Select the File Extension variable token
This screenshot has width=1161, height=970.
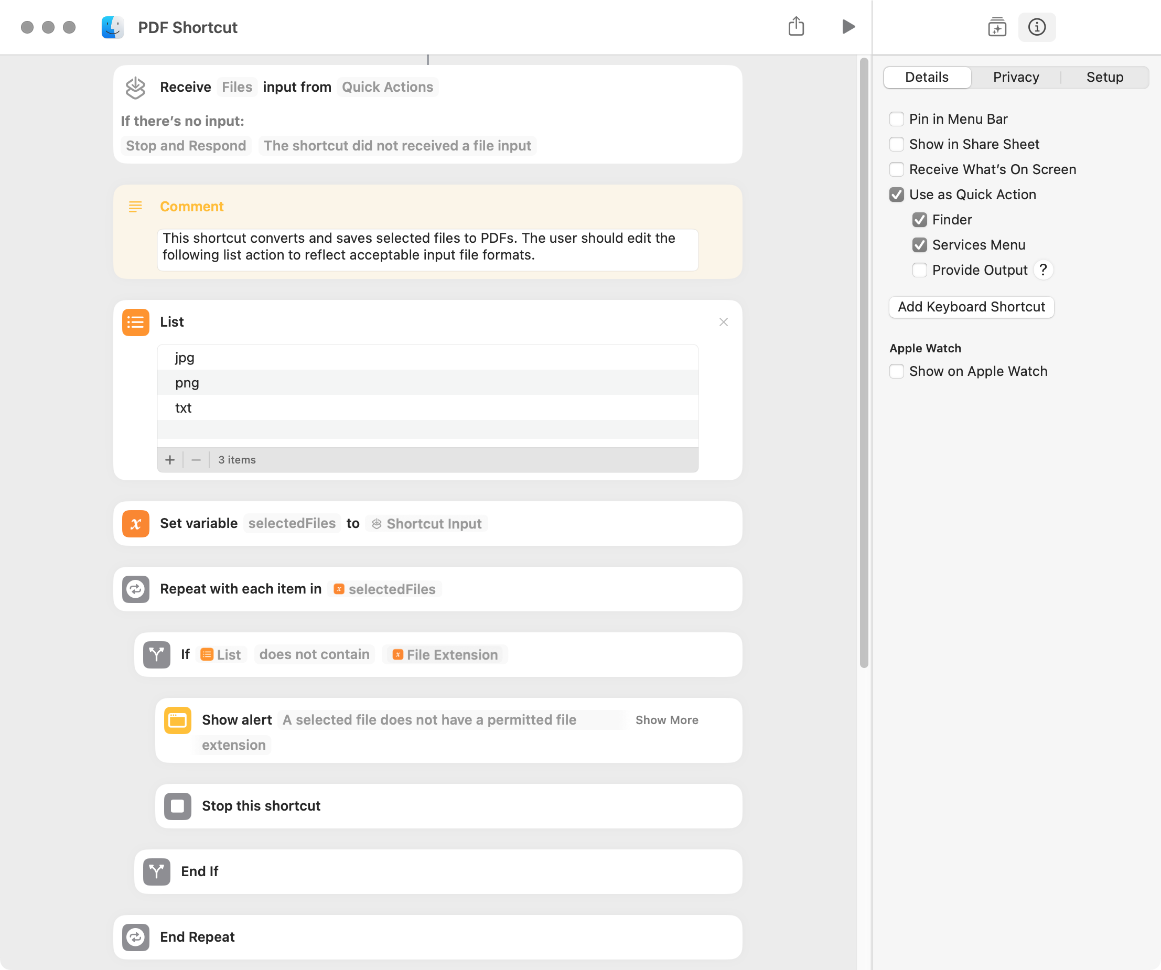[x=445, y=654]
